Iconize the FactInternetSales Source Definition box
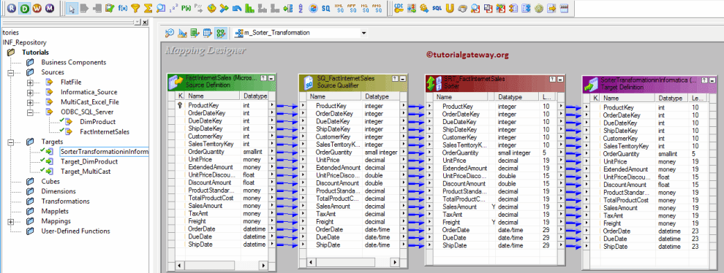Image resolution: width=724 pixels, height=273 pixels. pyautogui.click(x=271, y=78)
